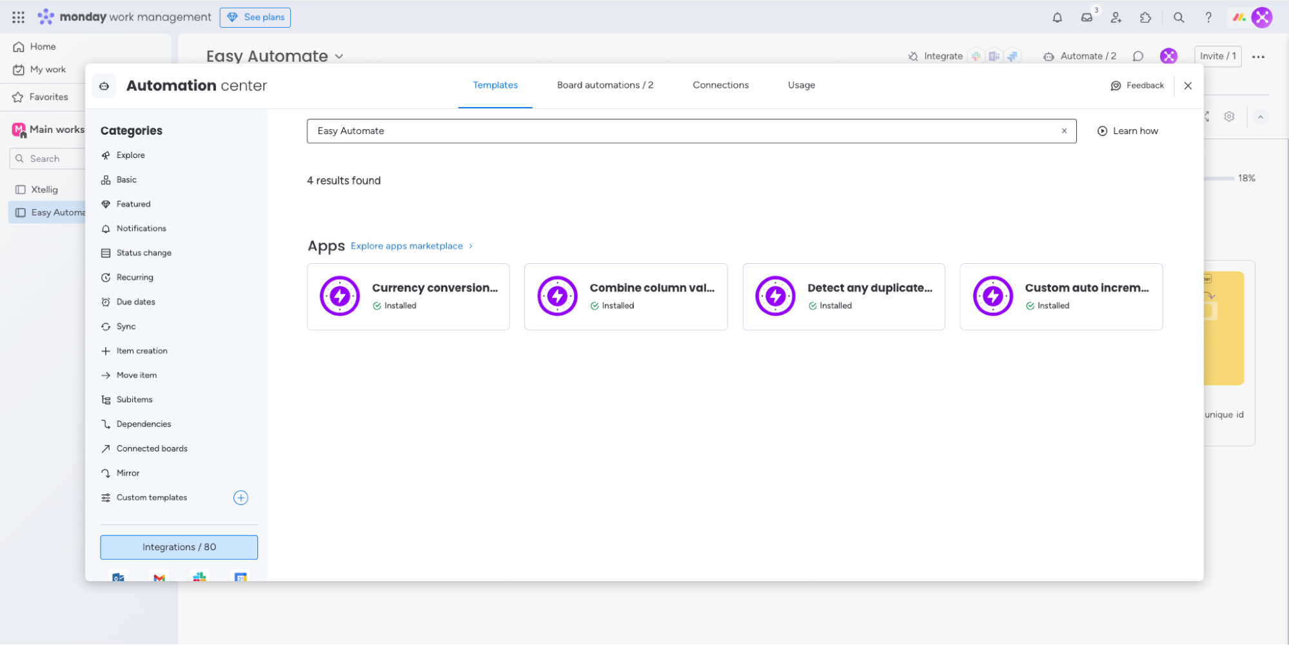This screenshot has height=645, width=1289.
Task: Select the Notifications category icon
Action: click(106, 228)
